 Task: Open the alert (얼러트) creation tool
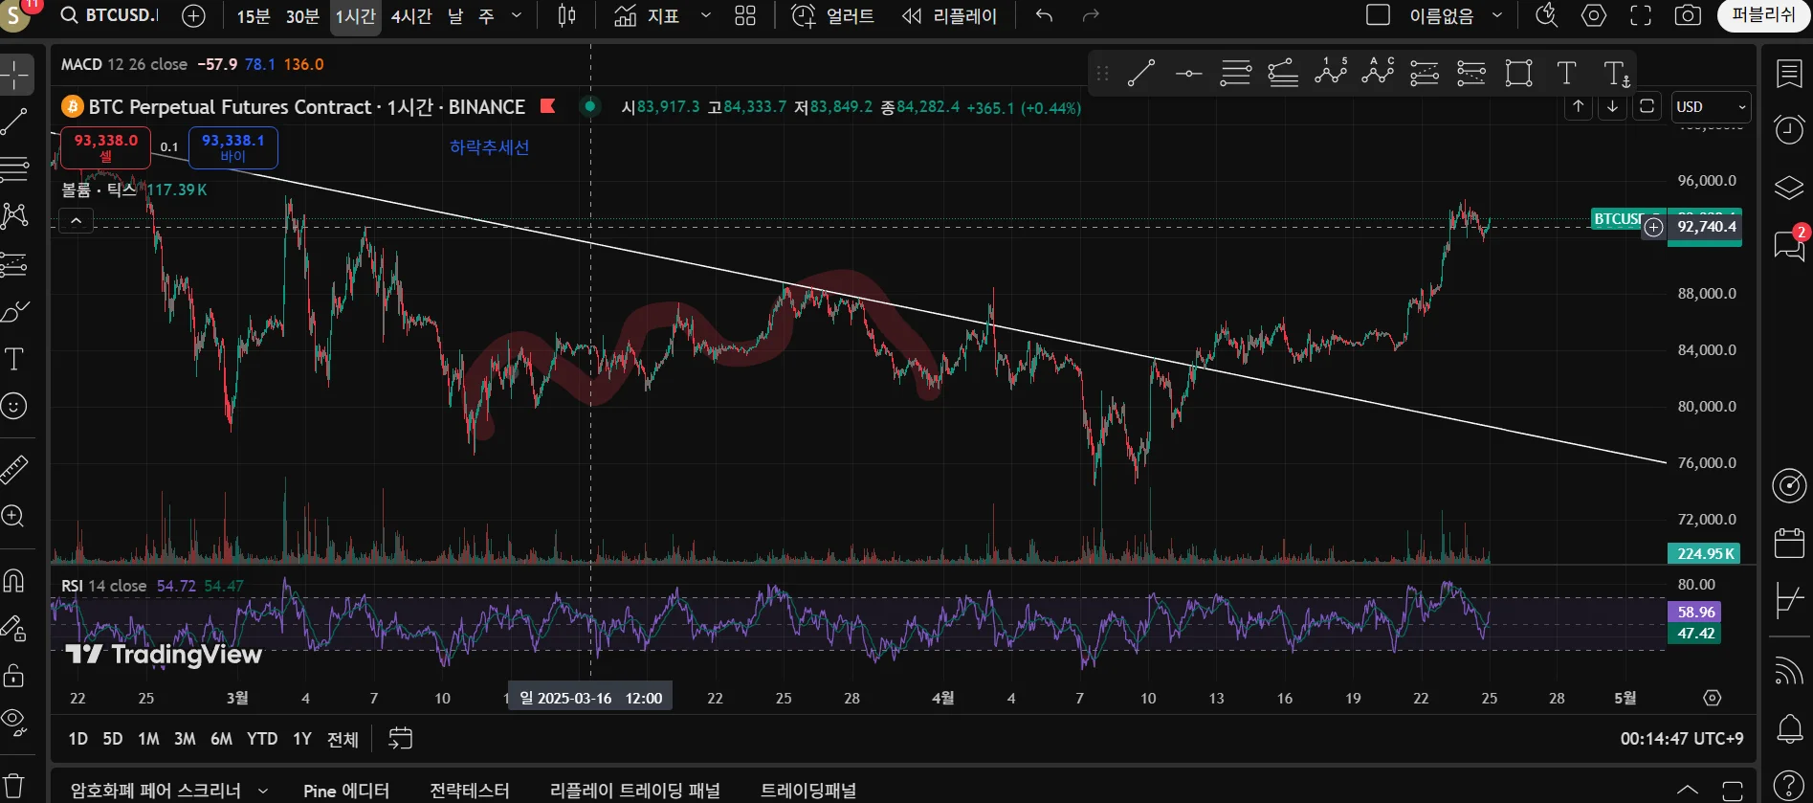(832, 16)
